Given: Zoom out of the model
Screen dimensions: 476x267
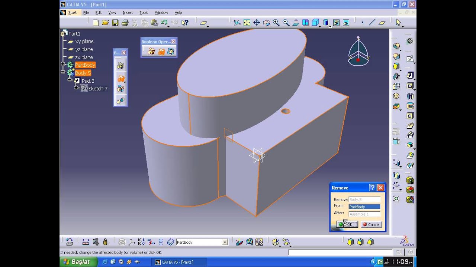Looking at the screenshot, I should coord(286,23).
